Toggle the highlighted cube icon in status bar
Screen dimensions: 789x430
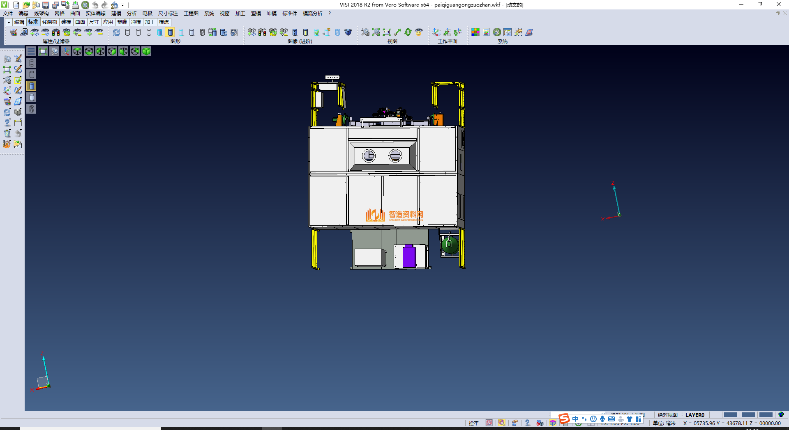(x=553, y=423)
